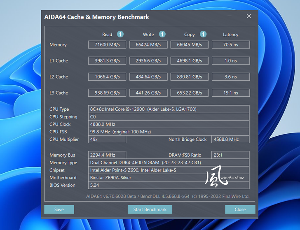
Task: Click CPU Multiplier field 49x
Action: (x=107, y=139)
